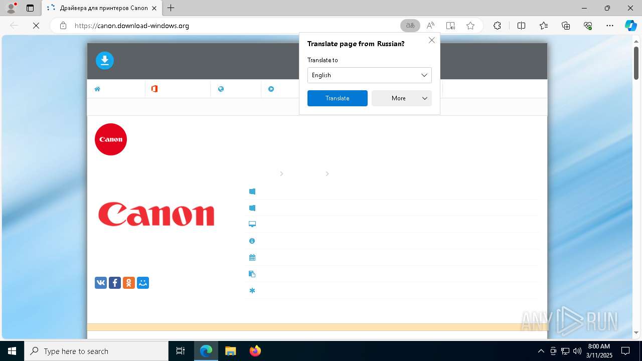
Task: Stop loading the page
Action: (x=36, y=26)
